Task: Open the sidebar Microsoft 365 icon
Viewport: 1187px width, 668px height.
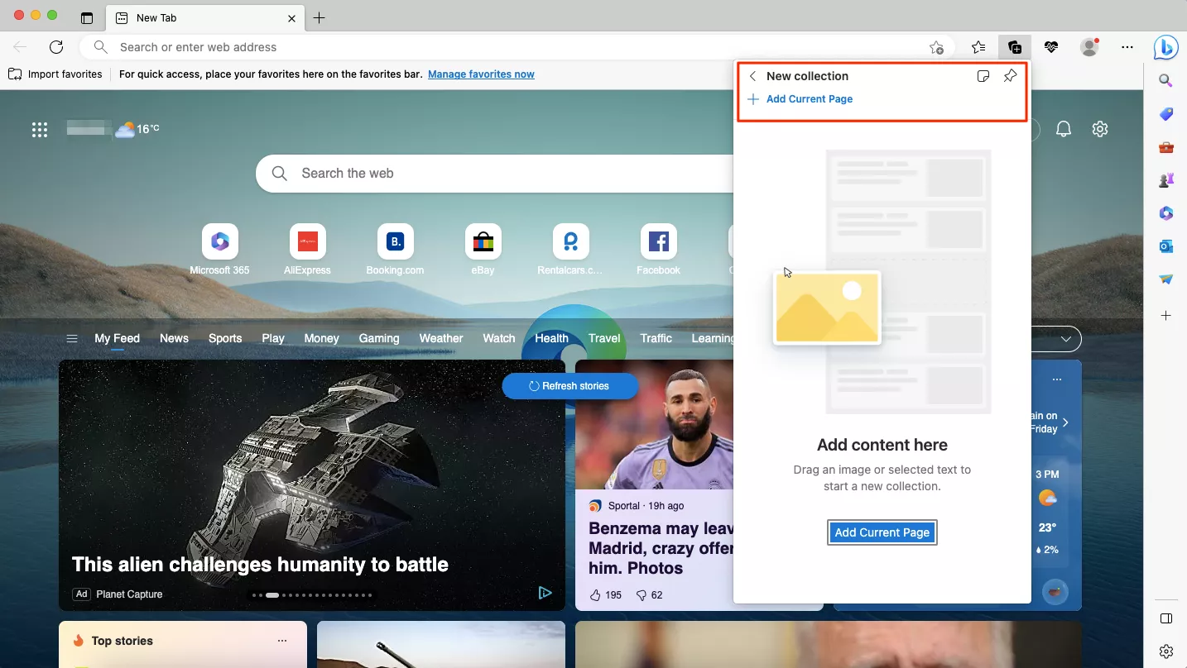Action: click(x=1165, y=213)
